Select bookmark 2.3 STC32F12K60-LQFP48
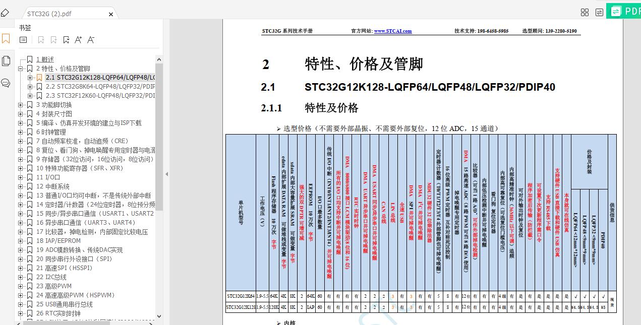Viewport: 641px width, 325px height. click(x=100, y=96)
